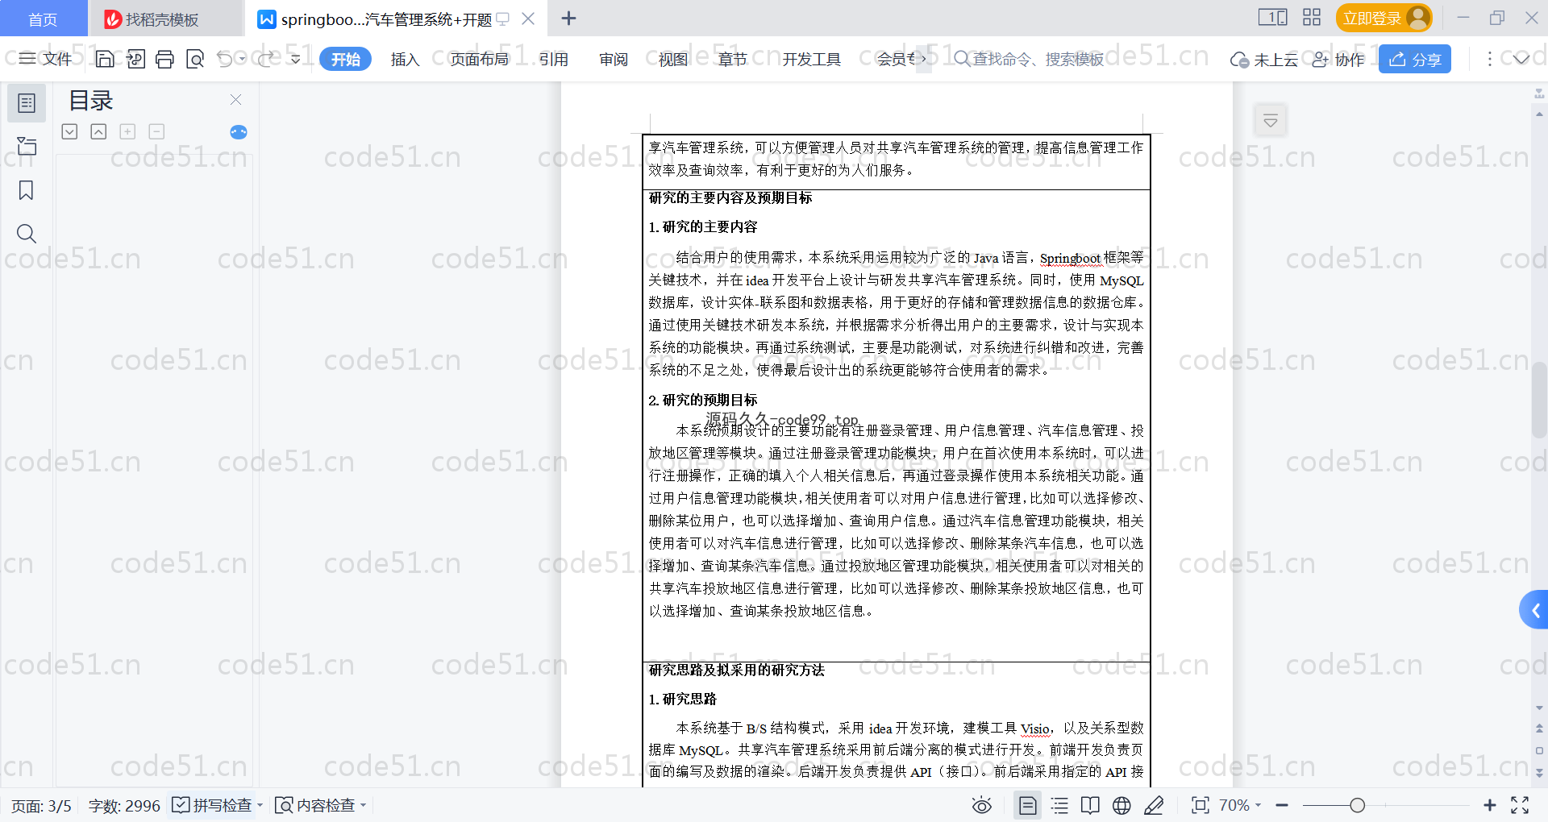Collapse all headings in the 目录 panel
Image resolution: width=1548 pixels, height=822 pixels.
point(98,131)
